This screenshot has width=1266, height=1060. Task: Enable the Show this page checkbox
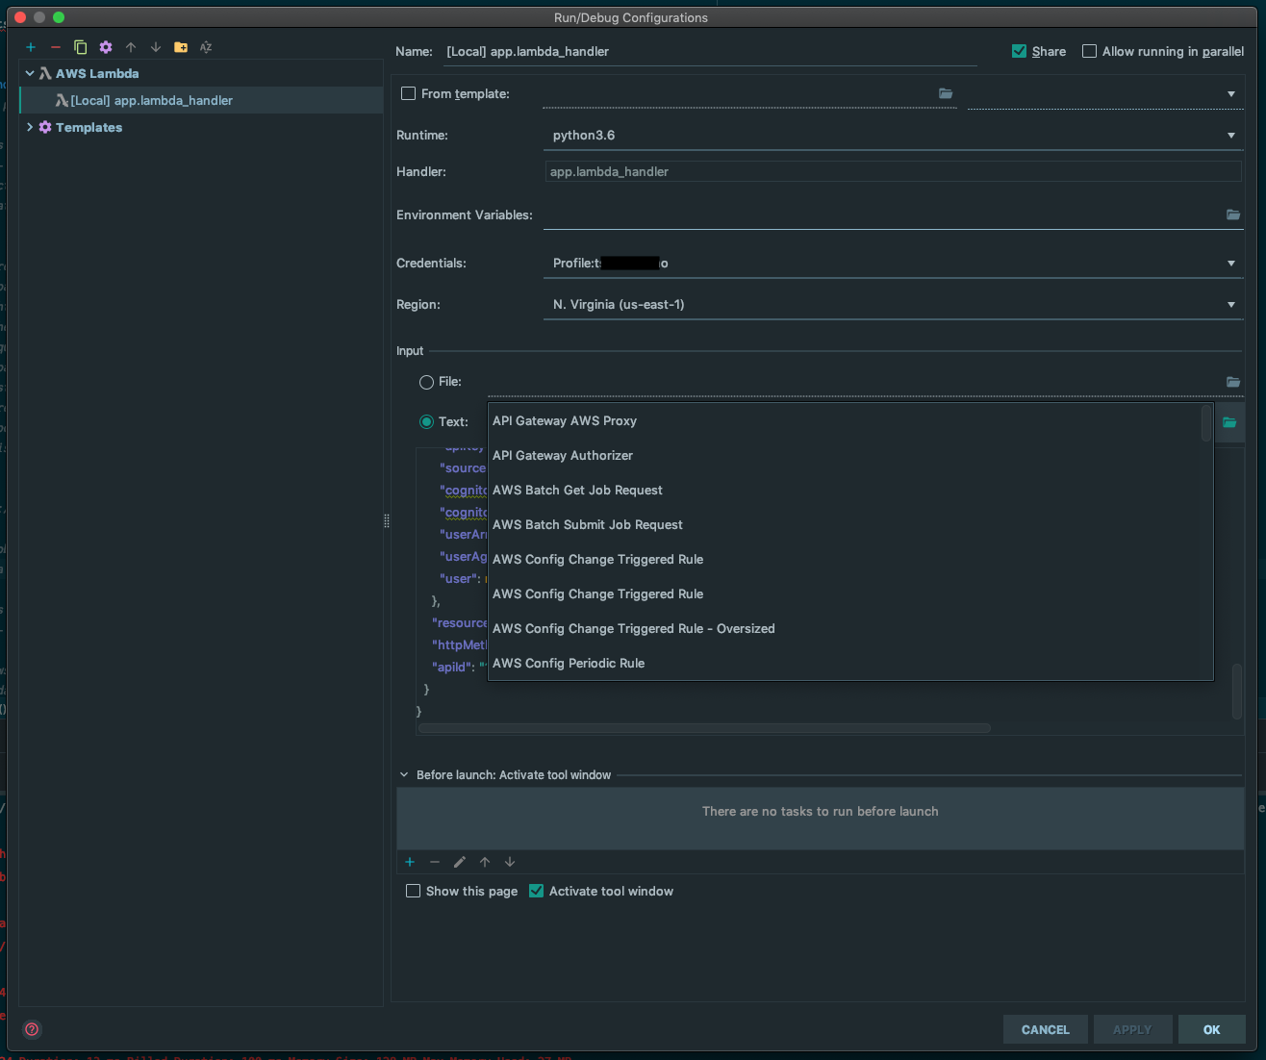414,891
